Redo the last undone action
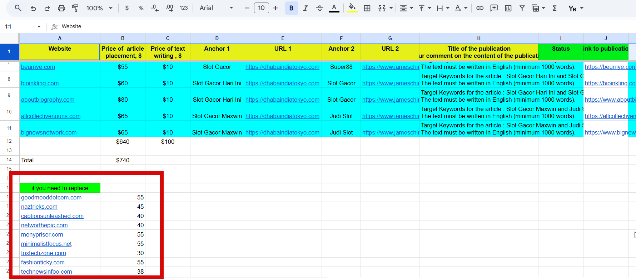636x279 pixels. [47, 8]
